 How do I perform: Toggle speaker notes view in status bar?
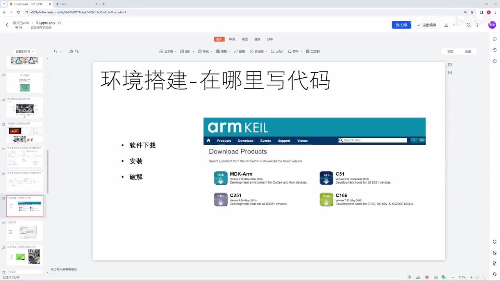coord(409,277)
